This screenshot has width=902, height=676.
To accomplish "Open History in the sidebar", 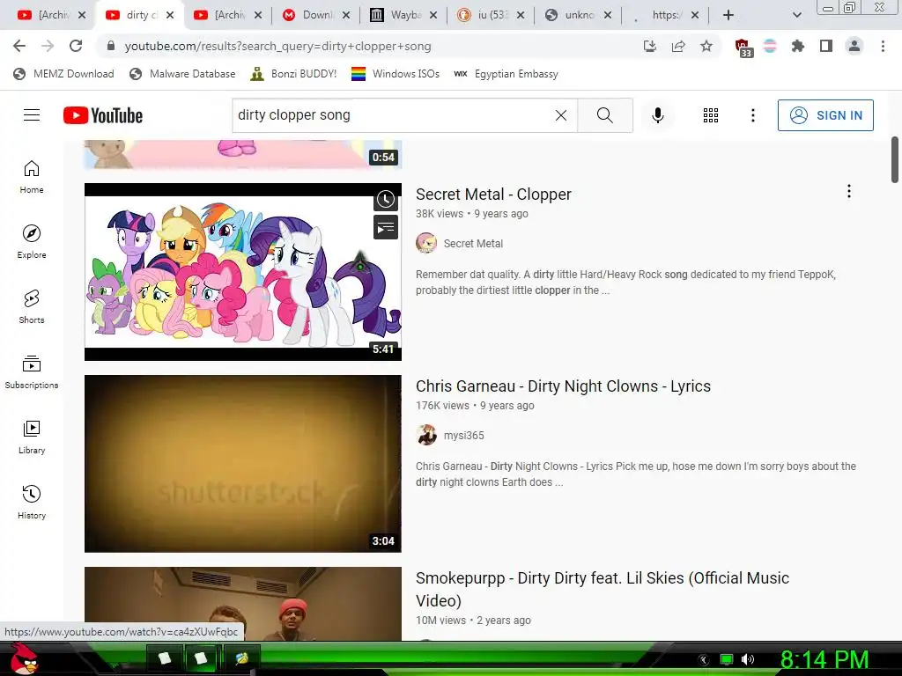I will [x=32, y=503].
